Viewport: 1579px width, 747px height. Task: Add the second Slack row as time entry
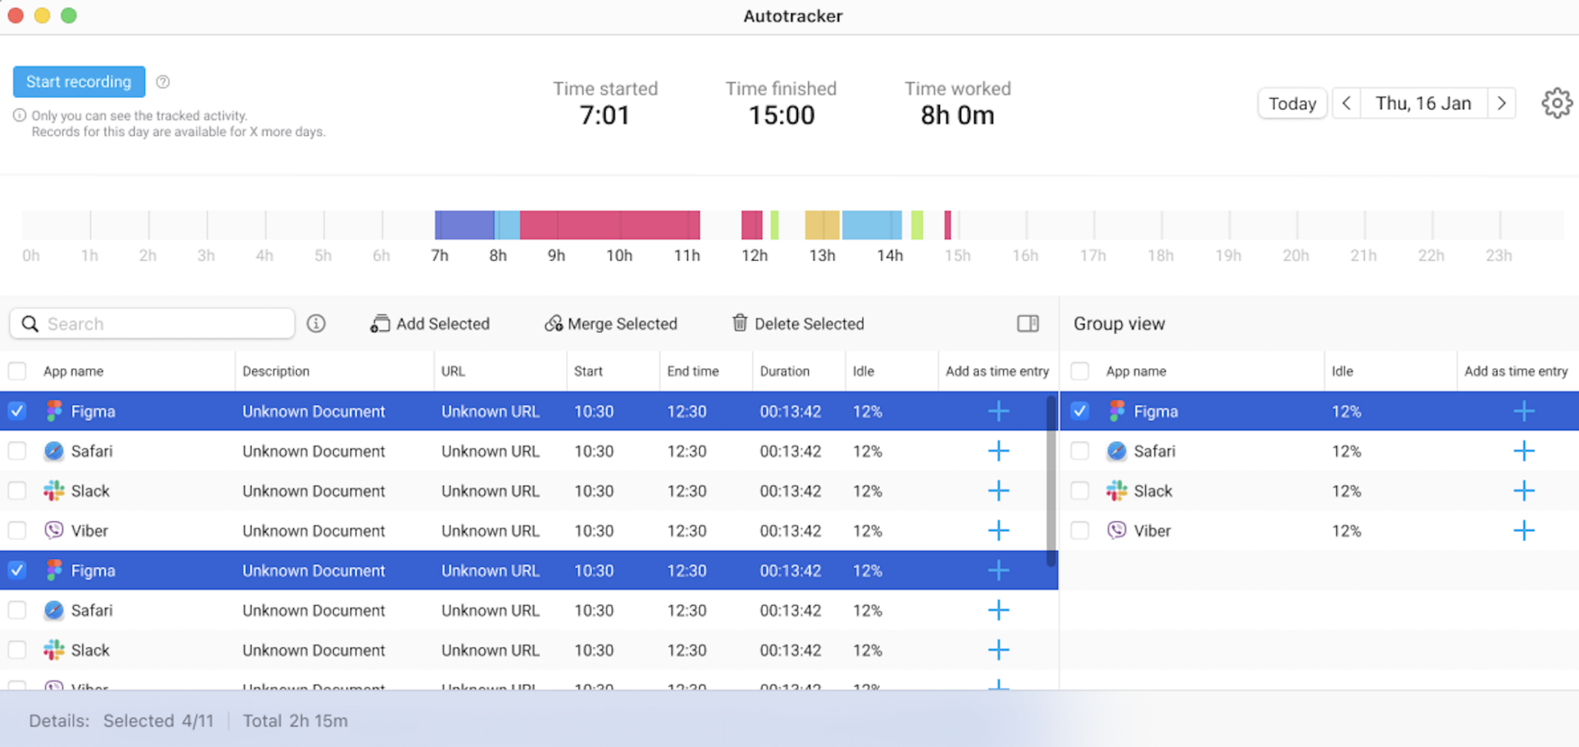point(998,650)
